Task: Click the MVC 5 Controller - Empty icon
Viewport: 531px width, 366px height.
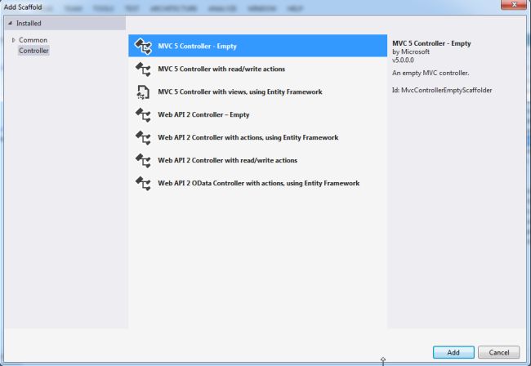Action: [143, 46]
